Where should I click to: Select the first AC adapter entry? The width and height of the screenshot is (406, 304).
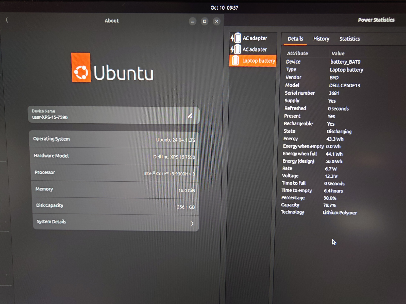pyautogui.click(x=253, y=38)
